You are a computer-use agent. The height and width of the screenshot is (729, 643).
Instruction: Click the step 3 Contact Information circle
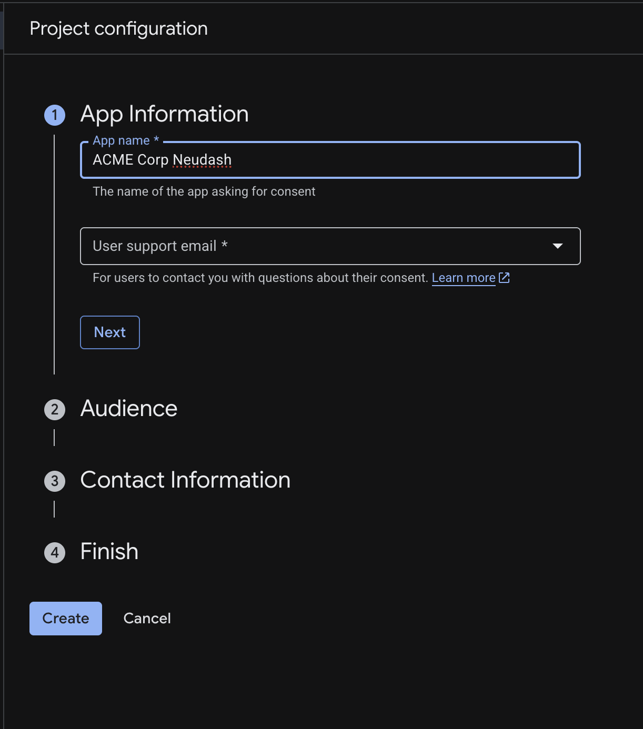click(54, 481)
